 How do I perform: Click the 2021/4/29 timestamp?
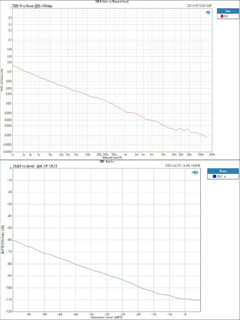click(200, 6)
